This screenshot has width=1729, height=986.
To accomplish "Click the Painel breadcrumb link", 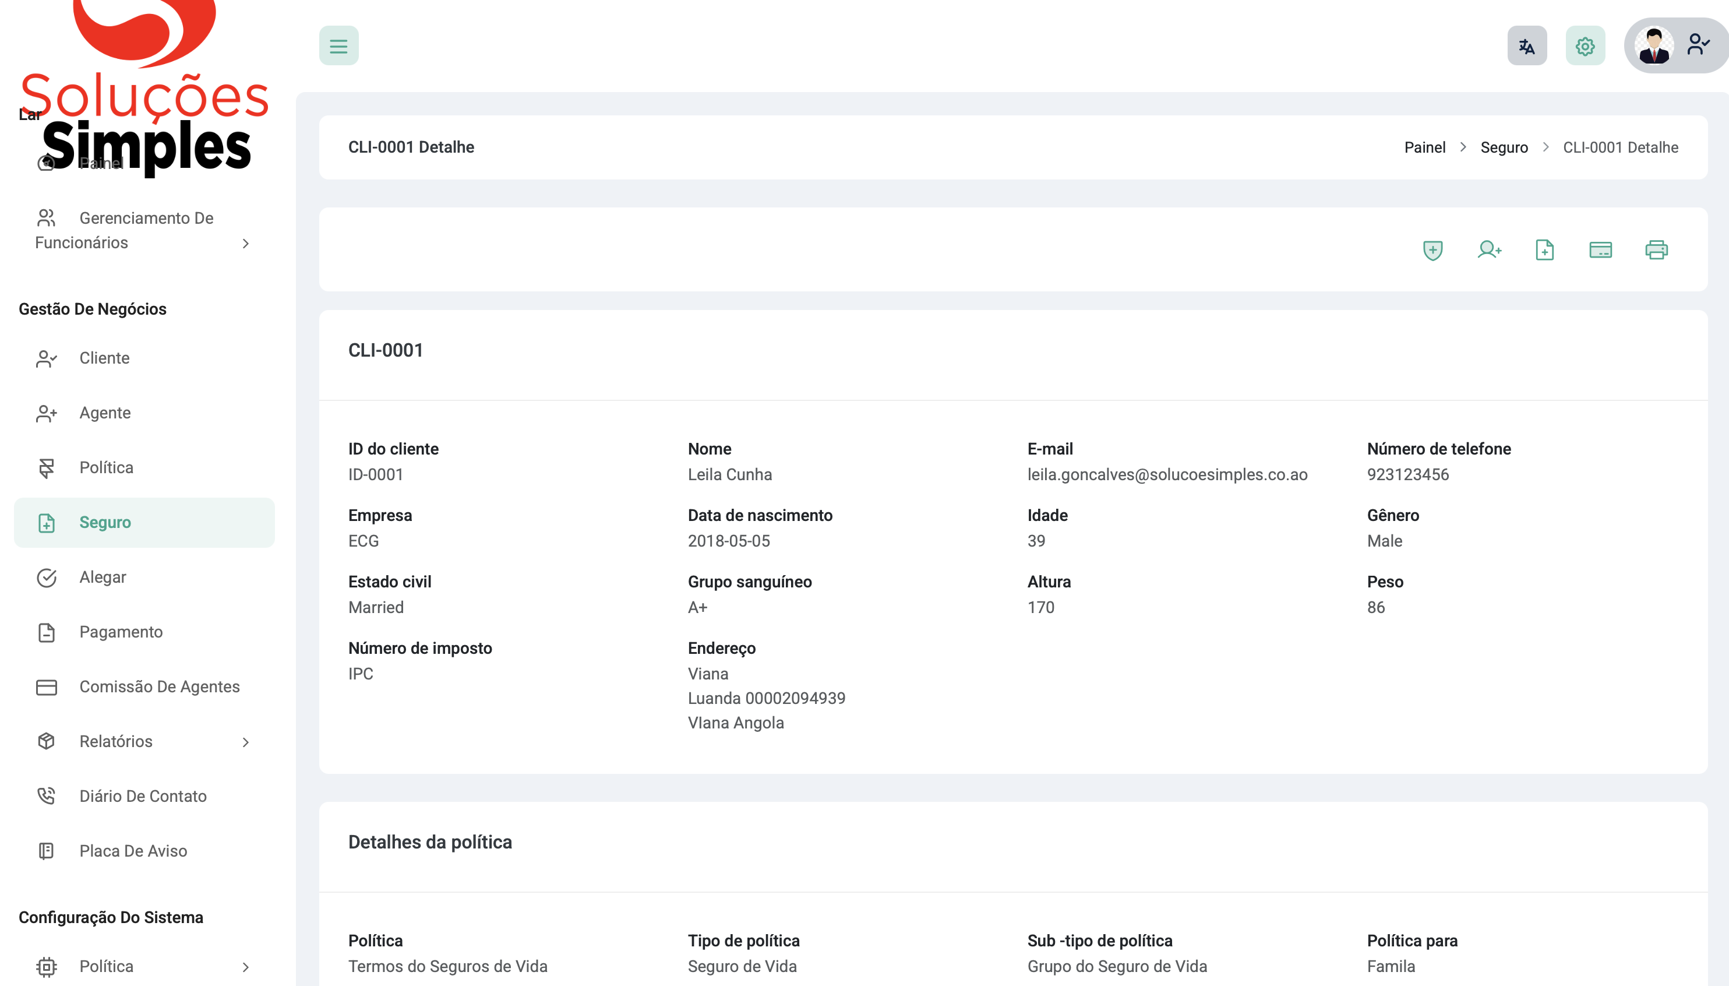I will coord(1424,147).
